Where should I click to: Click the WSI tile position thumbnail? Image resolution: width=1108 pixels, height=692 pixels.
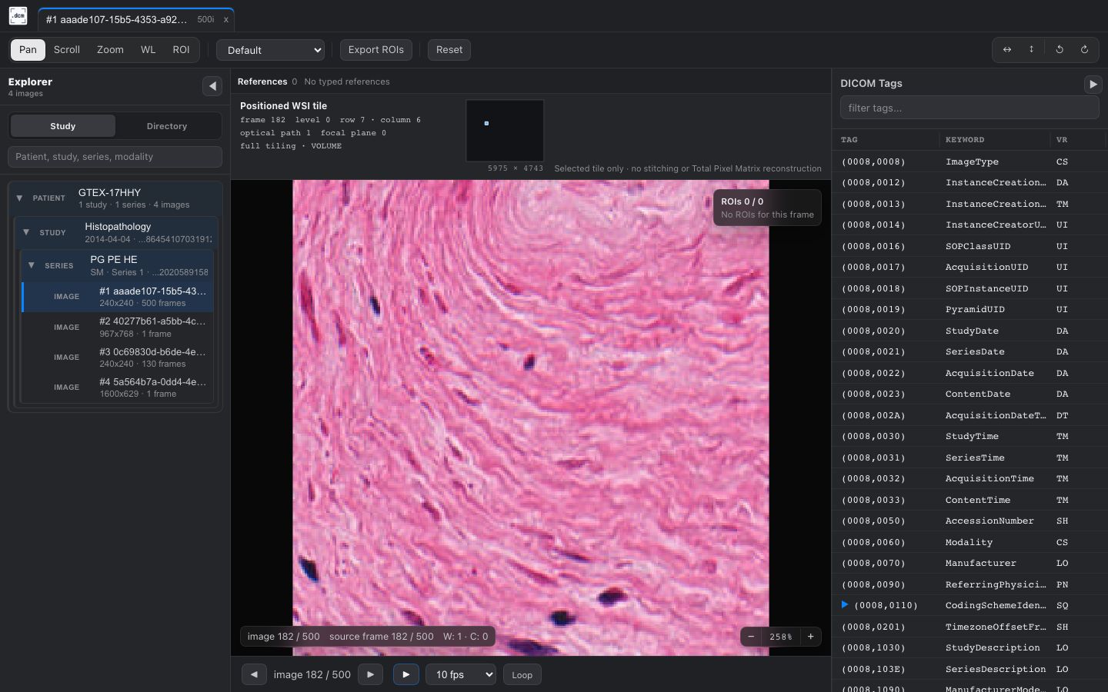tap(505, 130)
